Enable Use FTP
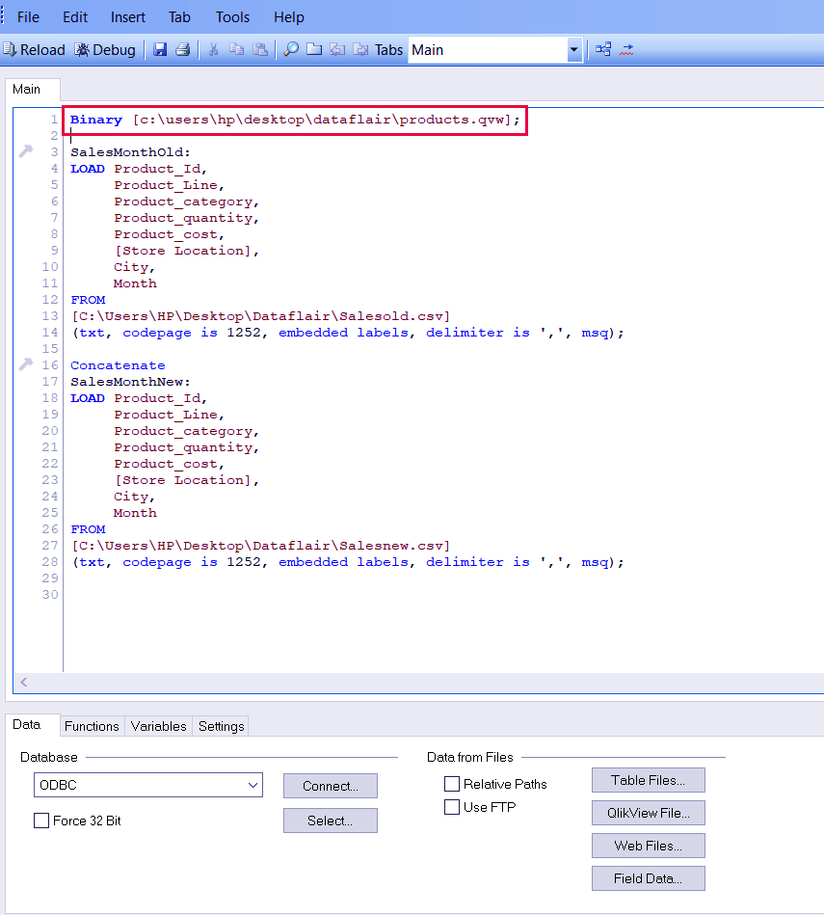824x915 pixels. (x=451, y=807)
